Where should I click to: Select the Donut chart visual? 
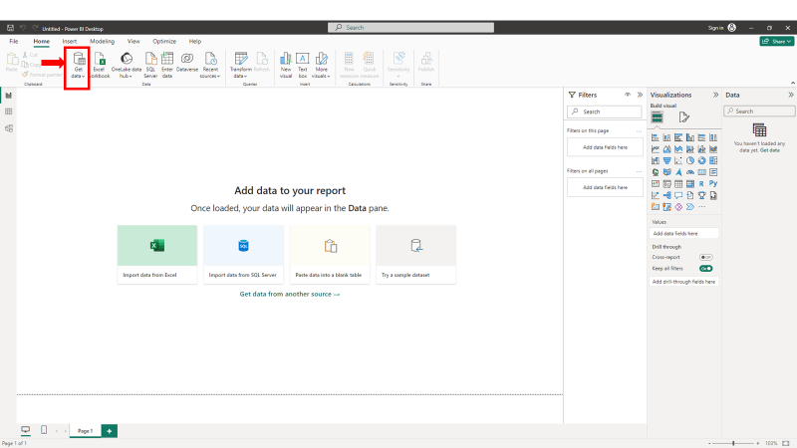tap(702, 161)
